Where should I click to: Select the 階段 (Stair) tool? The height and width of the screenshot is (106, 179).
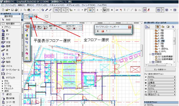click(8, 62)
